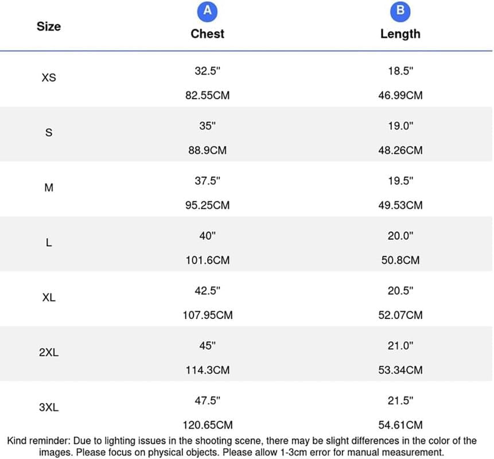Click the blue B badge icon
Viewport: 494px width, 459px height.
400,10
